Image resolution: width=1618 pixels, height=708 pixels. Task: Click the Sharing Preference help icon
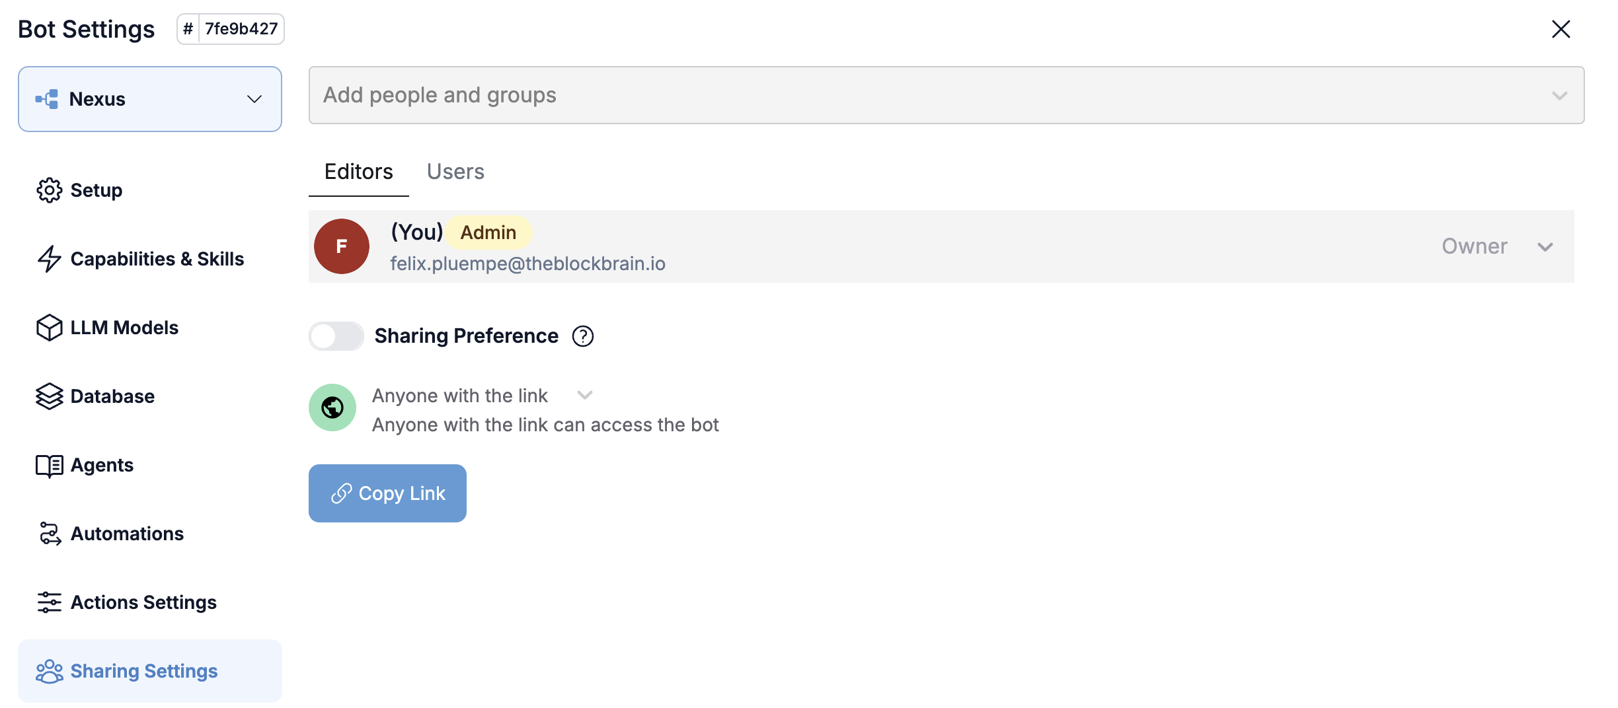582,336
